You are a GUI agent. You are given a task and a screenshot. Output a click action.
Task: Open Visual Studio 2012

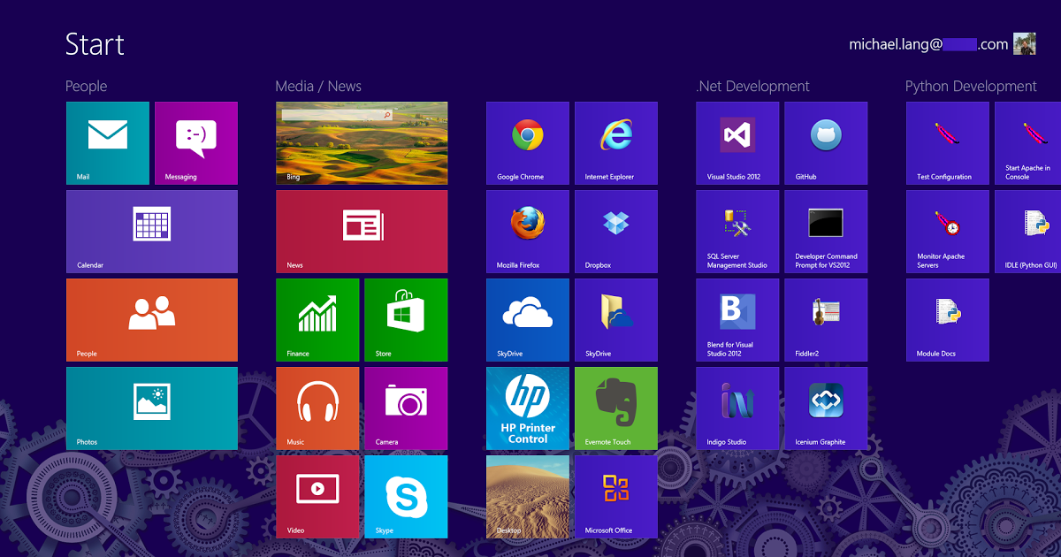(x=737, y=143)
